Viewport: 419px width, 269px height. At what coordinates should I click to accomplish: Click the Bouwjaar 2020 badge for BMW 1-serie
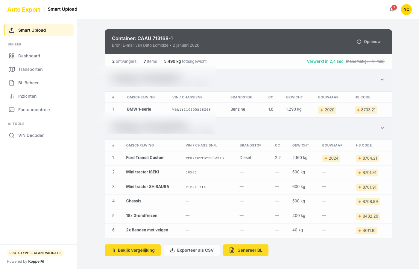coord(327,110)
